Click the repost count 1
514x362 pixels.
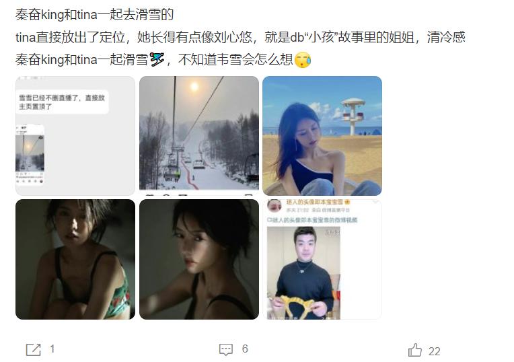click(x=52, y=349)
